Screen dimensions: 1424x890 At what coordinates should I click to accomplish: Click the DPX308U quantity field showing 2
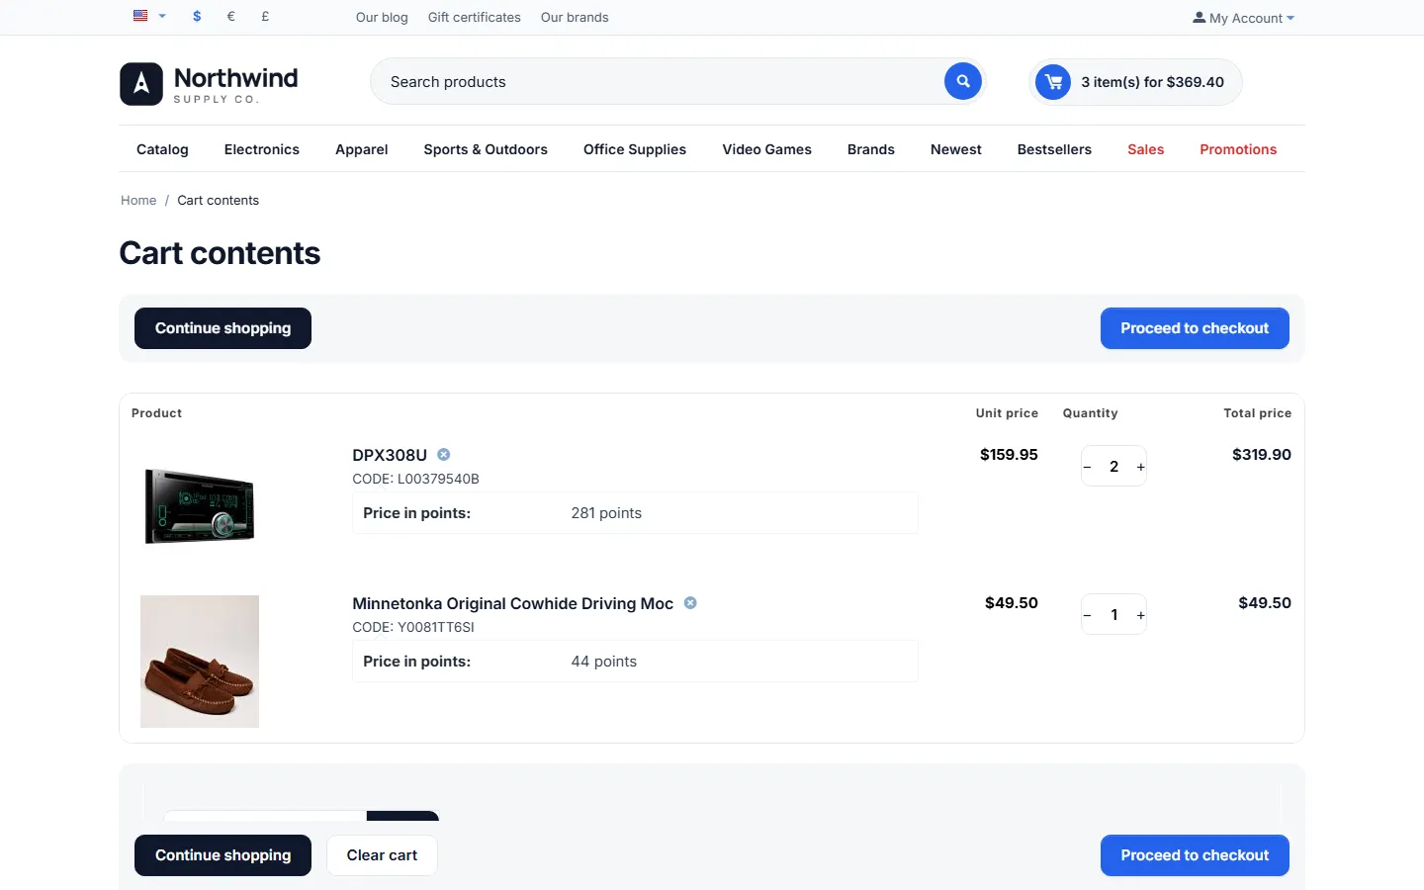1114,467
